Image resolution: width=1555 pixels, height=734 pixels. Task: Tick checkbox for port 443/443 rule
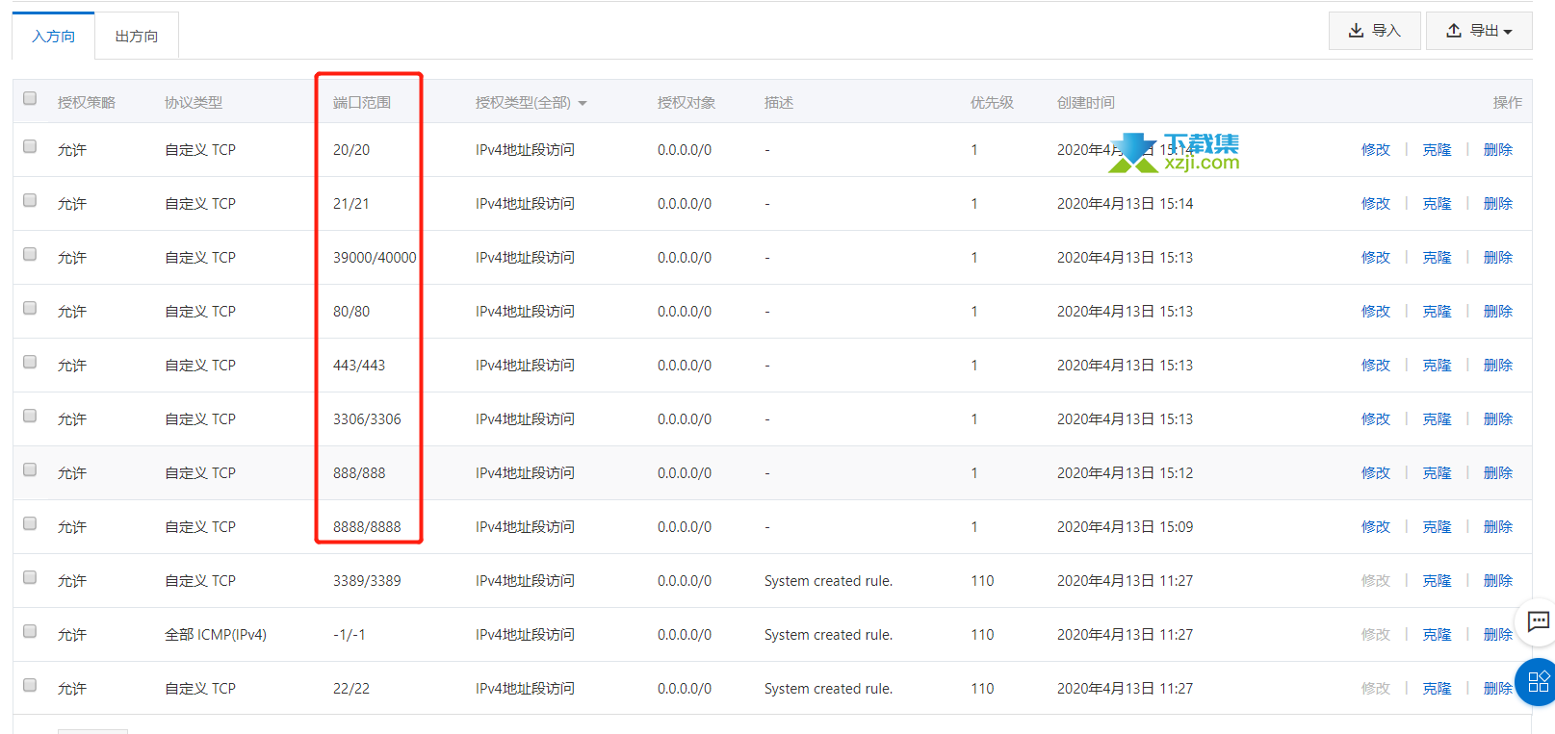30,362
